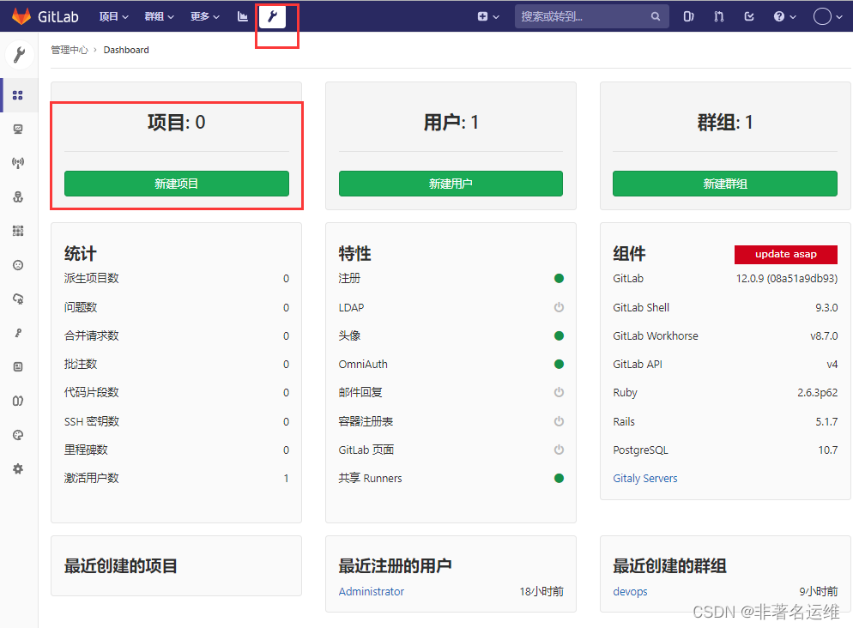The height and width of the screenshot is (628, 853).
Task: Click the PostgreSQL 10.7 version value
Action: click(828, 450)
